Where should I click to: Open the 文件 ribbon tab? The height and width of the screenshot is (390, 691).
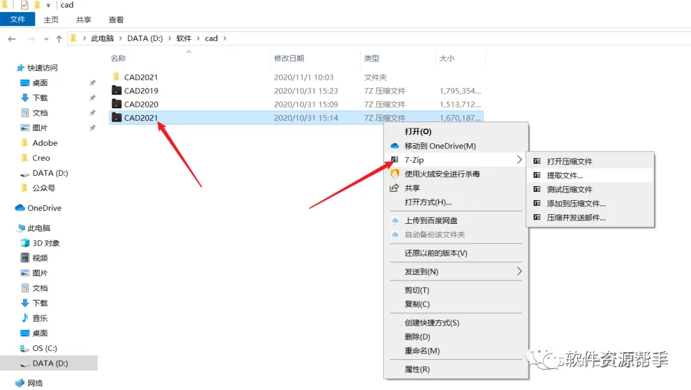click(x=18, y=19)
